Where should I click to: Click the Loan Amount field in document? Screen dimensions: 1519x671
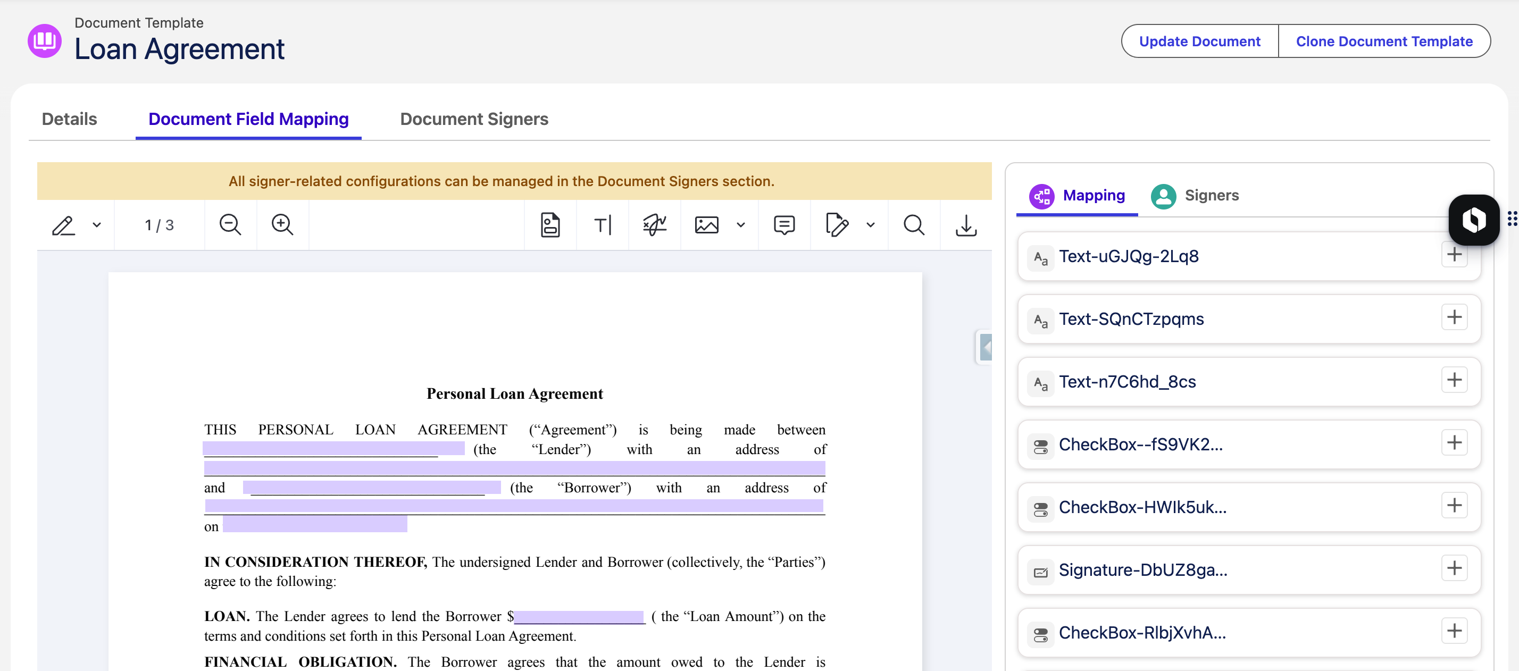point(580,617)
